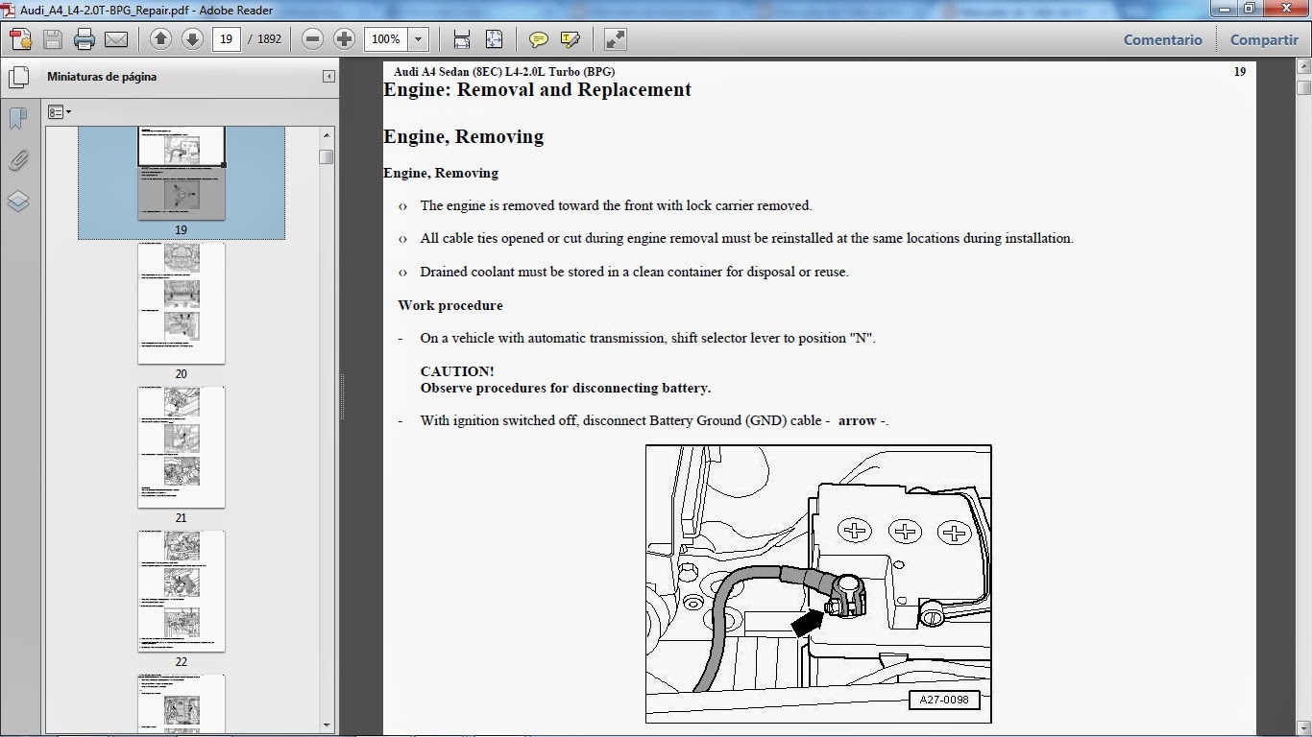Click the thumbnail panel scroll thumb
Image resolution: width=1312 pixels, height=737 pixels.
327,156
